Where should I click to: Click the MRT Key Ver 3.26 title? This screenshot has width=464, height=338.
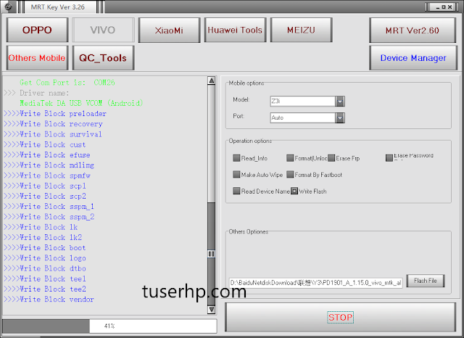[x=58, y=7]
